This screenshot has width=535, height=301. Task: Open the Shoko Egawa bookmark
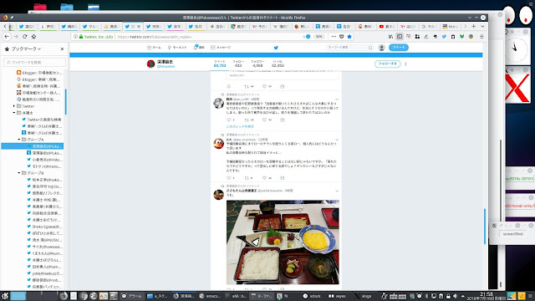click(x=44, y=227)
